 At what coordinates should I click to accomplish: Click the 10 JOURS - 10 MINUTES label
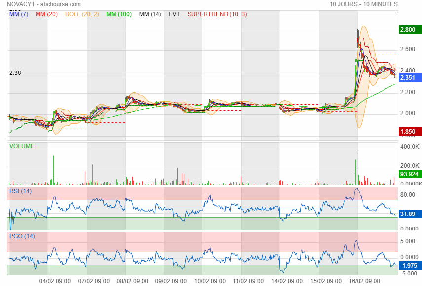364,4
